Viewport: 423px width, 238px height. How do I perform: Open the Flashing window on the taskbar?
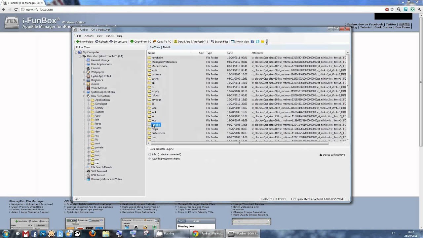tap(172, 233)
